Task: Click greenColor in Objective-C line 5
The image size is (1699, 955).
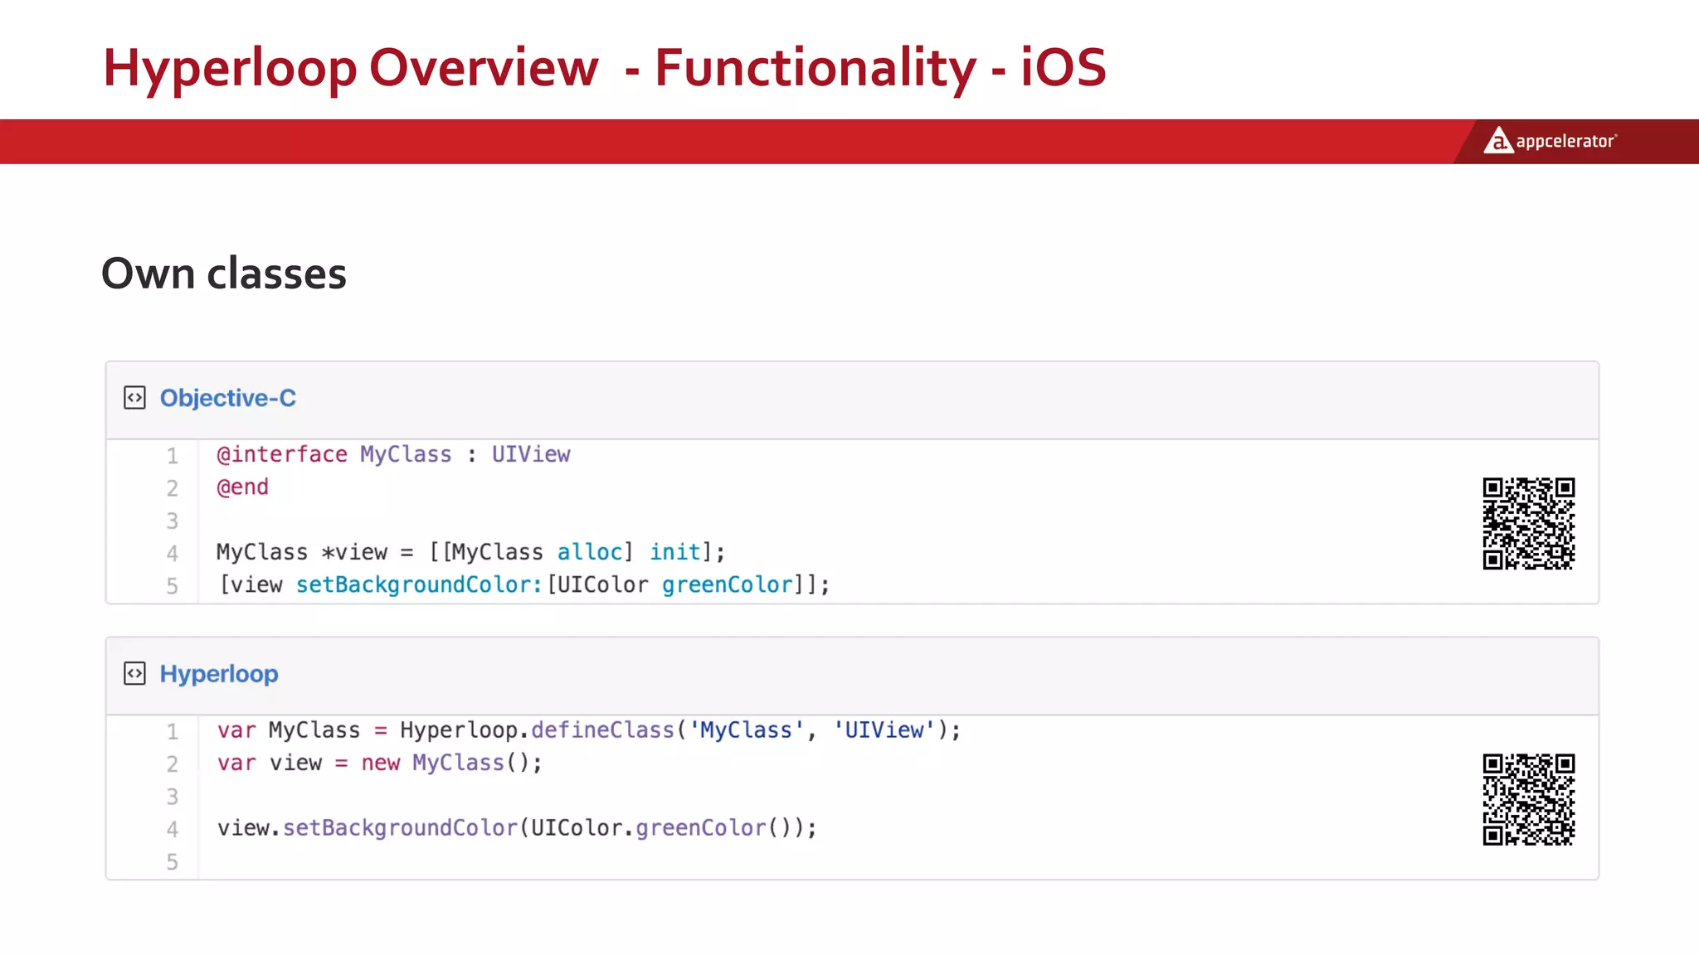Action: 727,584
